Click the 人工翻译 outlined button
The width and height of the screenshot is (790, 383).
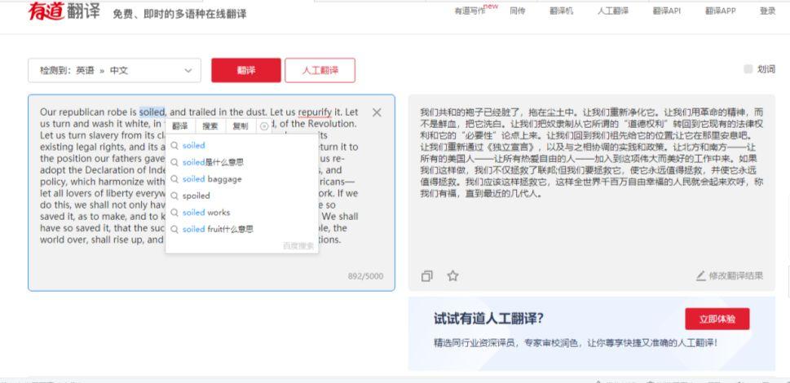(320, 70)
